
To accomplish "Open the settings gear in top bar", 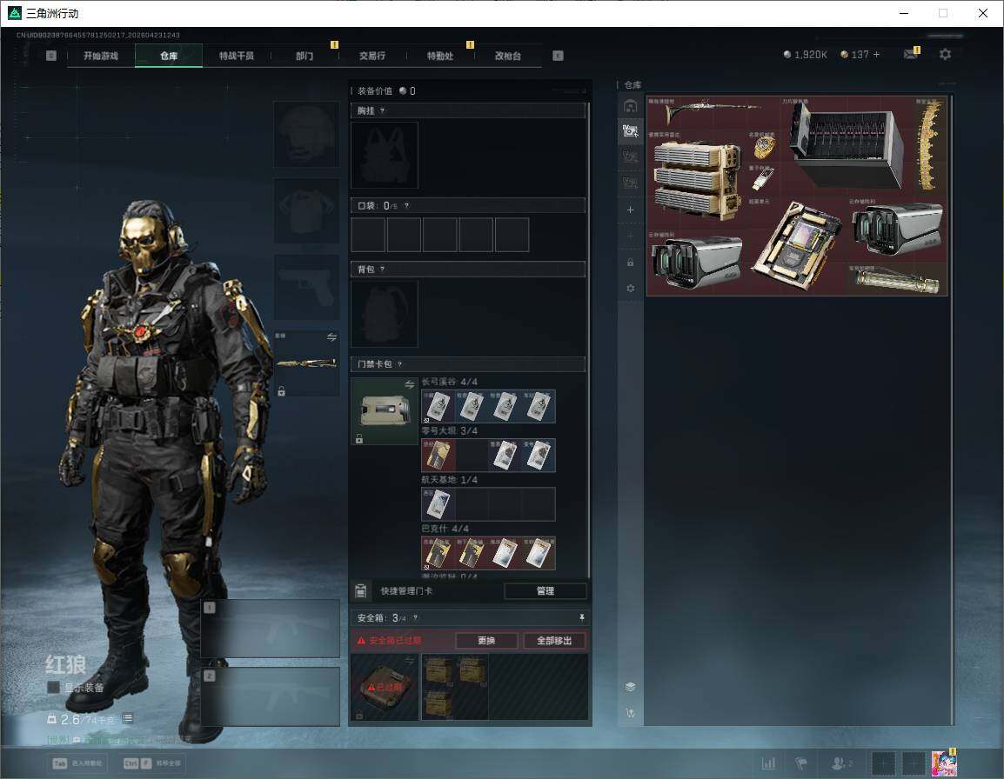I will [x=945, y=55].
